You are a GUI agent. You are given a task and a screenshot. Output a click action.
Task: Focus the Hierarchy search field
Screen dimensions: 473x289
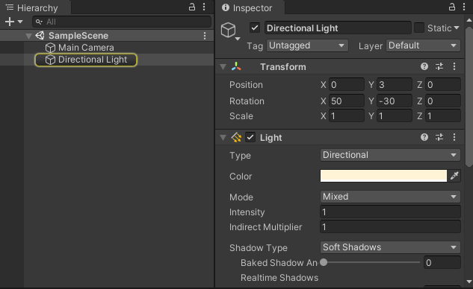pos(122,22)
